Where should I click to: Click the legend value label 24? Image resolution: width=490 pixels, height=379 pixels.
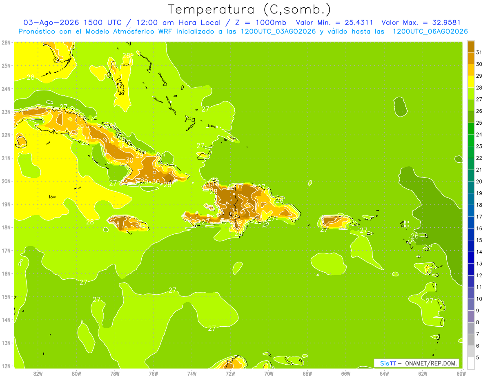(479, 135)
